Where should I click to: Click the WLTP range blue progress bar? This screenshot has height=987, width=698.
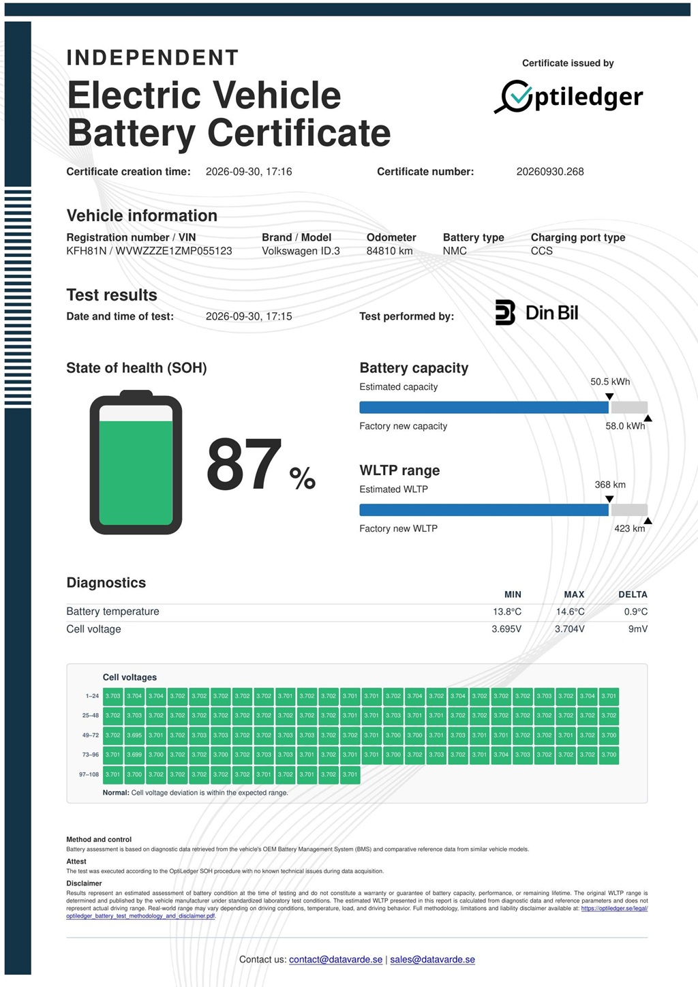[x=484, y=510]
